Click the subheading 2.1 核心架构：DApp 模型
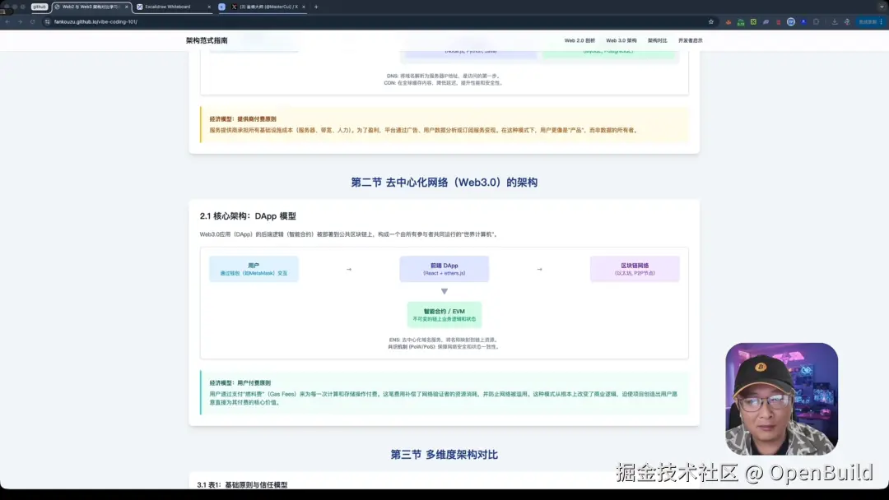The width and height of the screenshot is (889, 500). (x=248, y=215)
